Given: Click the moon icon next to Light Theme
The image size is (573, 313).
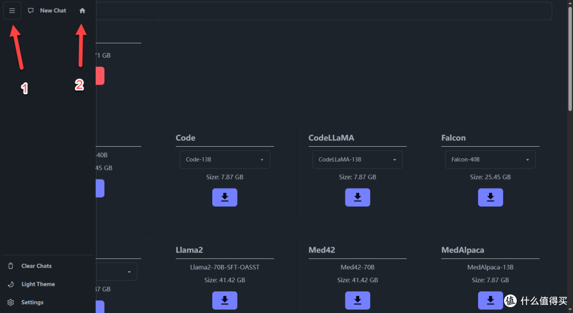Looking at the screenshot, I should tap(11, 284).
